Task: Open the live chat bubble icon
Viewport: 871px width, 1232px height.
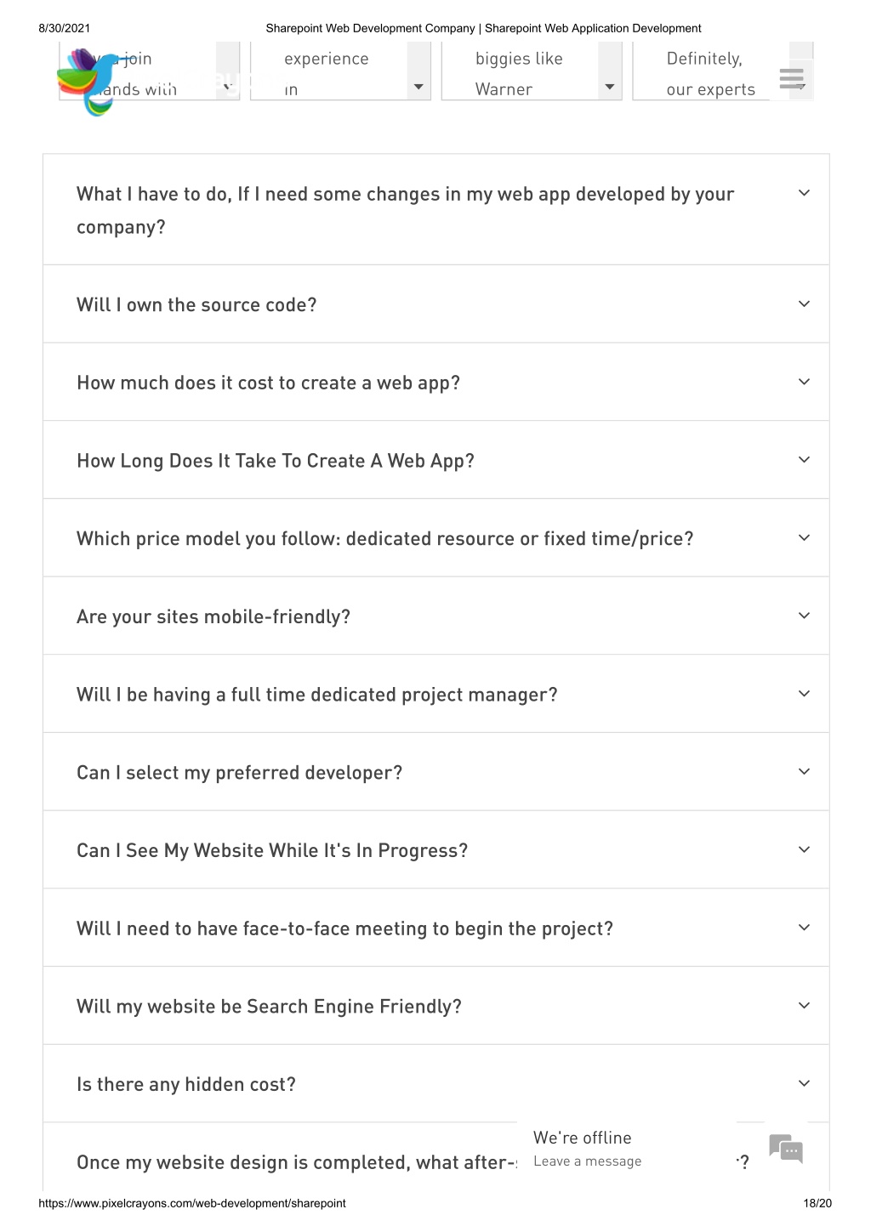Action: click(x=786, y=1150)
